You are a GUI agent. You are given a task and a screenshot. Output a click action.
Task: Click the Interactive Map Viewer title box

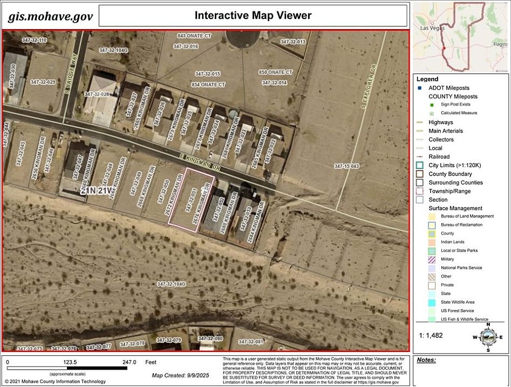click(253, 15)
